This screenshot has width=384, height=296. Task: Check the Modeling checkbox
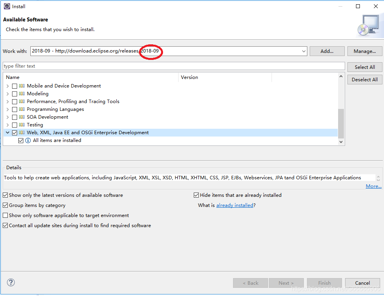pyautogui.click(x=14, y=94)
